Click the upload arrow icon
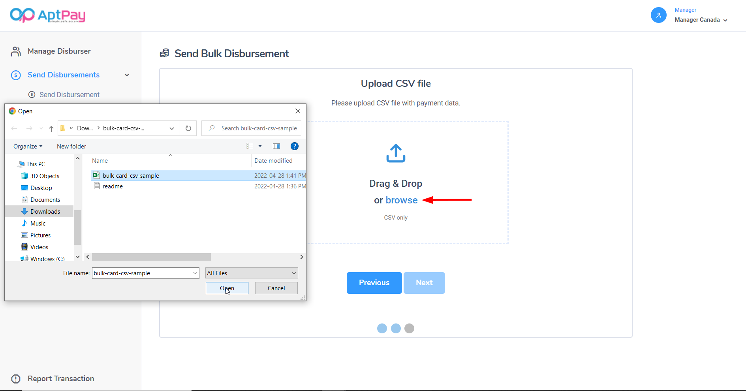The height and width of the screenshot is (391, 746). (396, 153)
